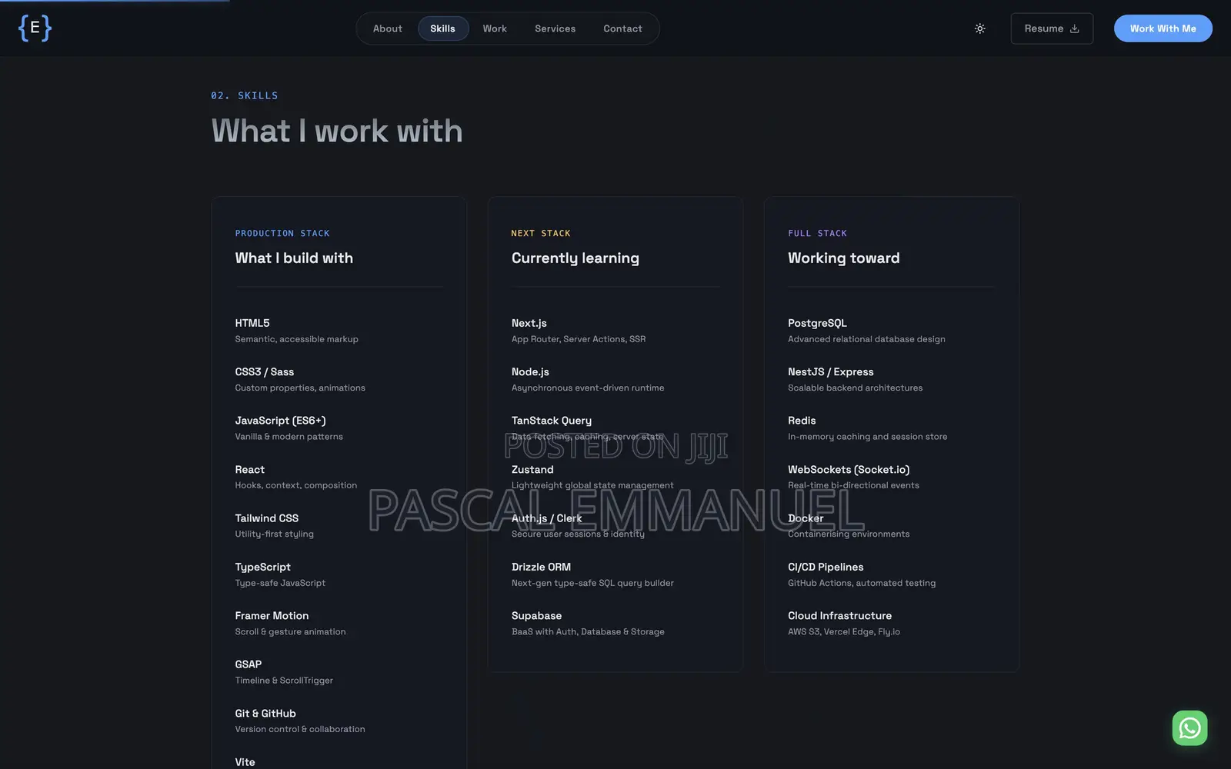This screenshot has height=769, width=1231.
Task: Click the '02. SKILLS' section label
Action: click(x=245, y=95)
